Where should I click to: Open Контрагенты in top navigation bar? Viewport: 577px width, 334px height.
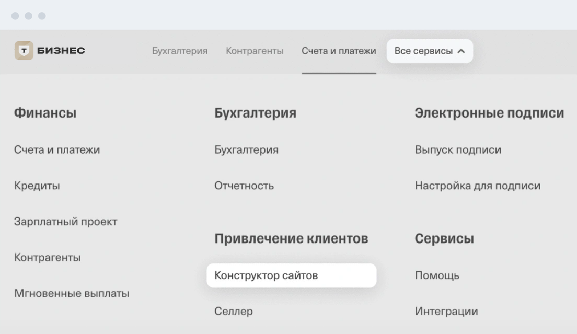(x=255, y=51)
